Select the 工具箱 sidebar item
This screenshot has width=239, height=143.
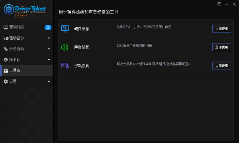[x=26, y=71]
